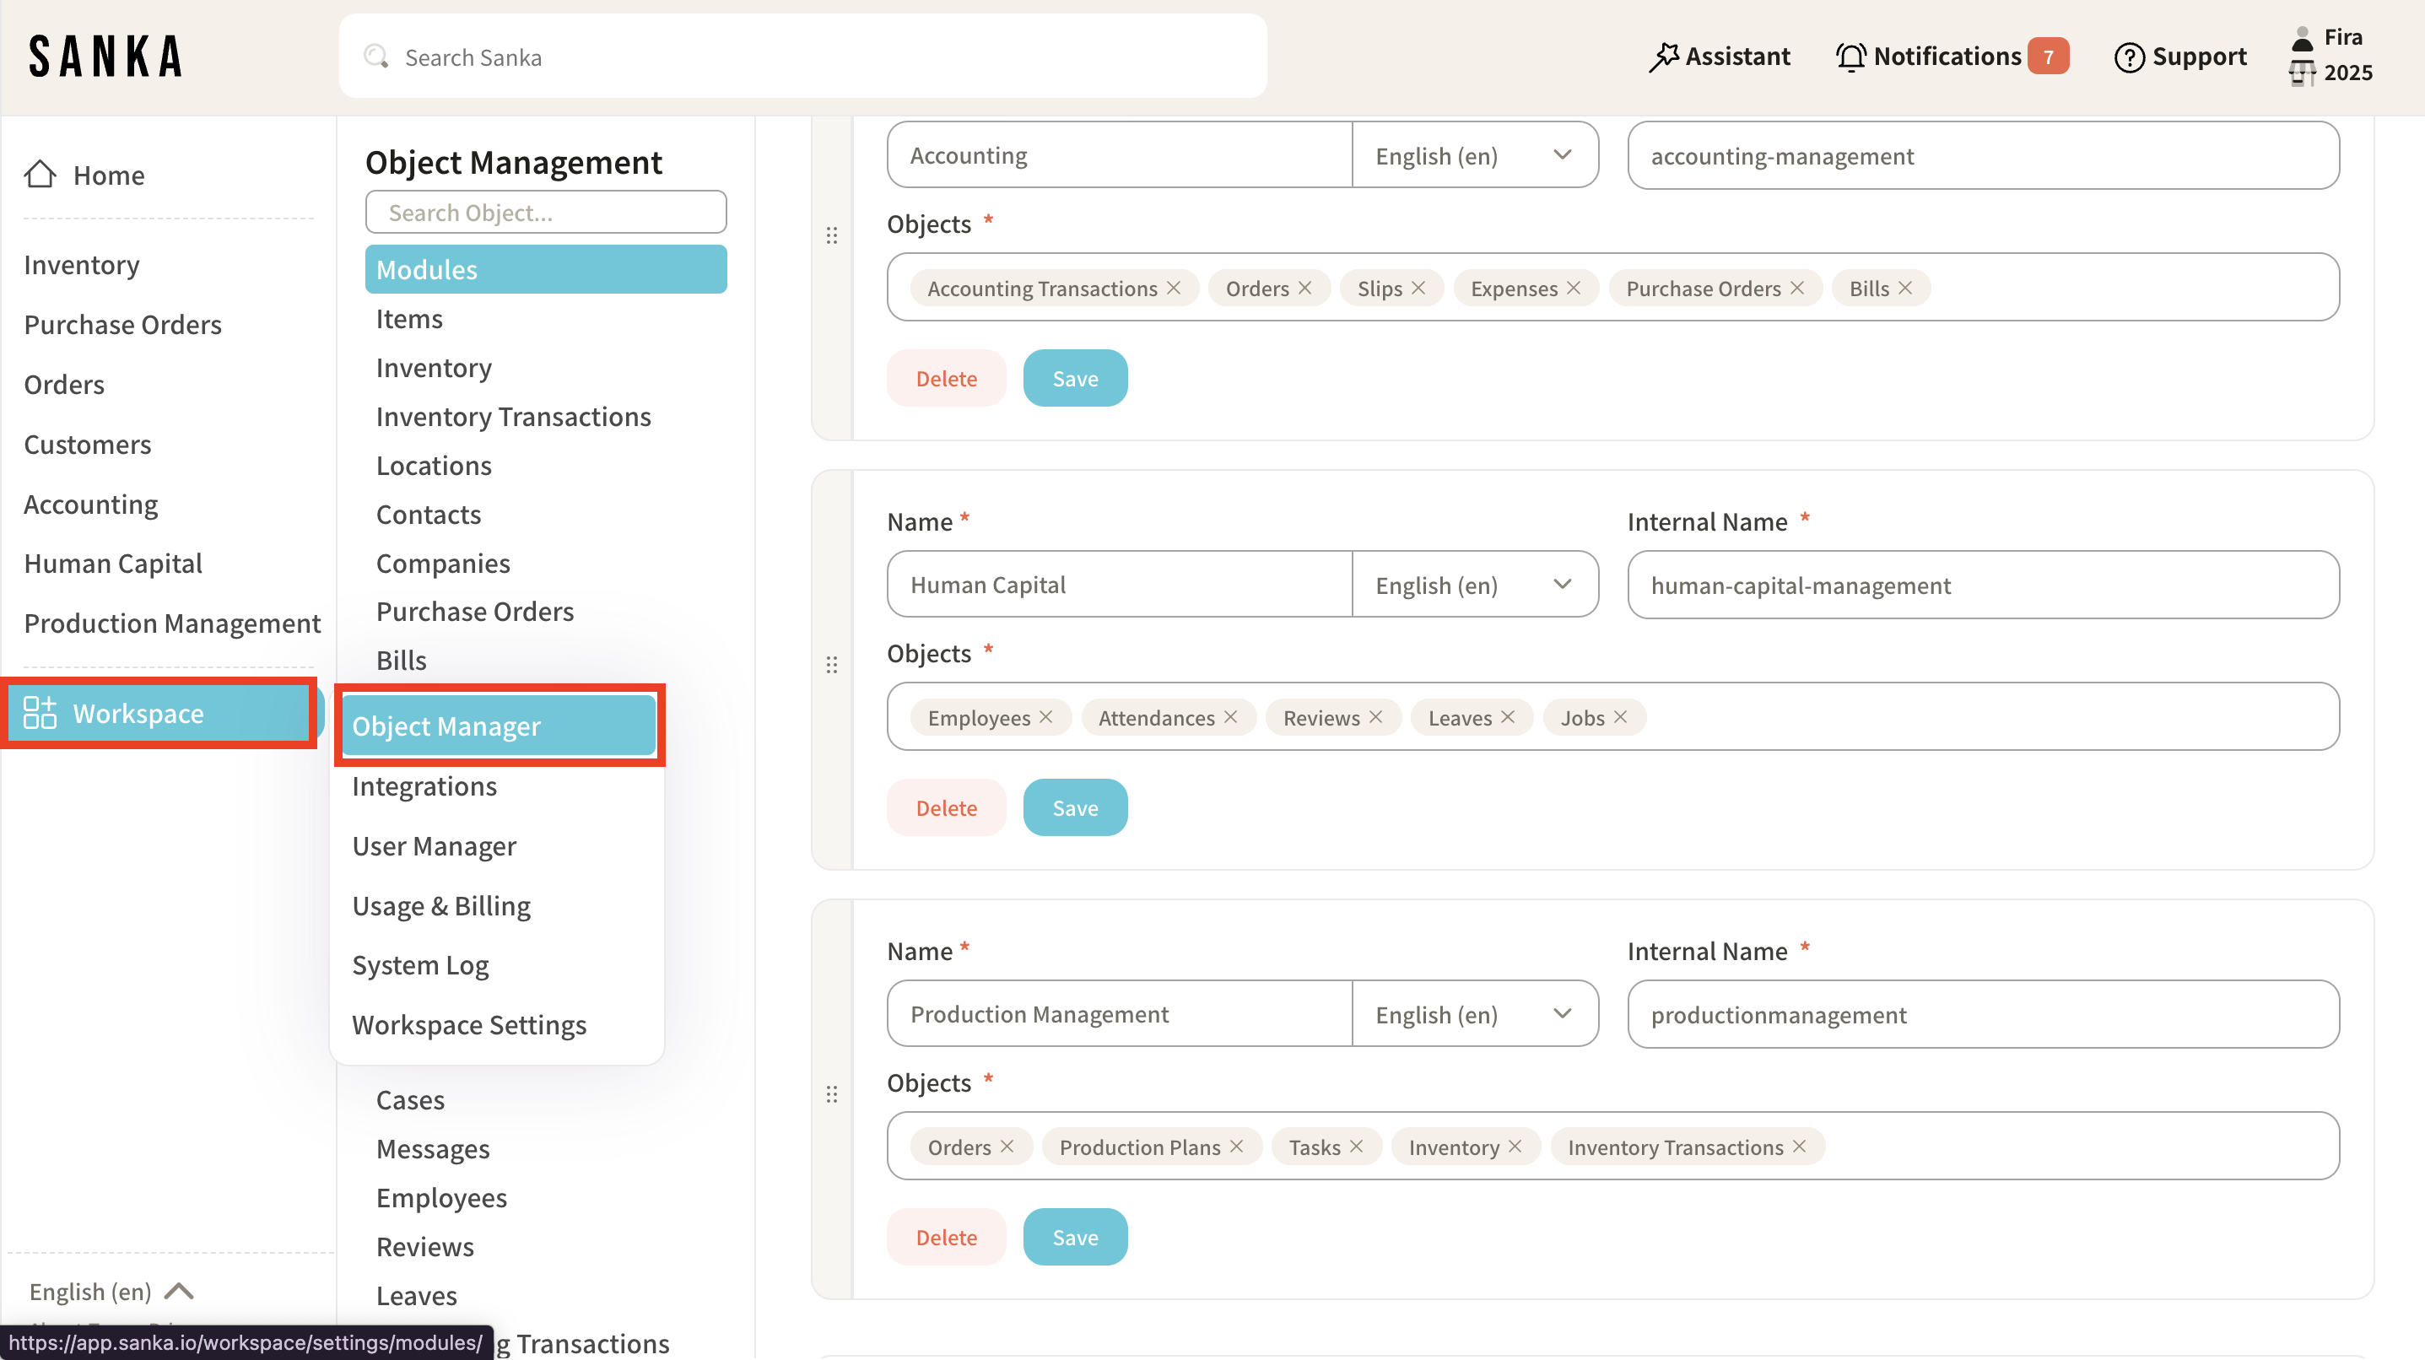Open the Assistant wand icon

[x=1663, y=57]
